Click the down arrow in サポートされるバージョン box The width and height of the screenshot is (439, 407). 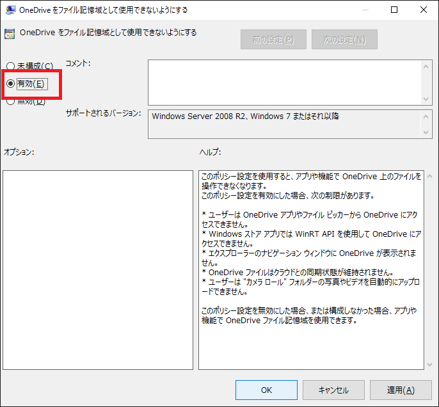(x=427, y=132)
